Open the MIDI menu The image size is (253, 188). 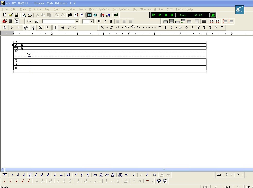(169, 9)
